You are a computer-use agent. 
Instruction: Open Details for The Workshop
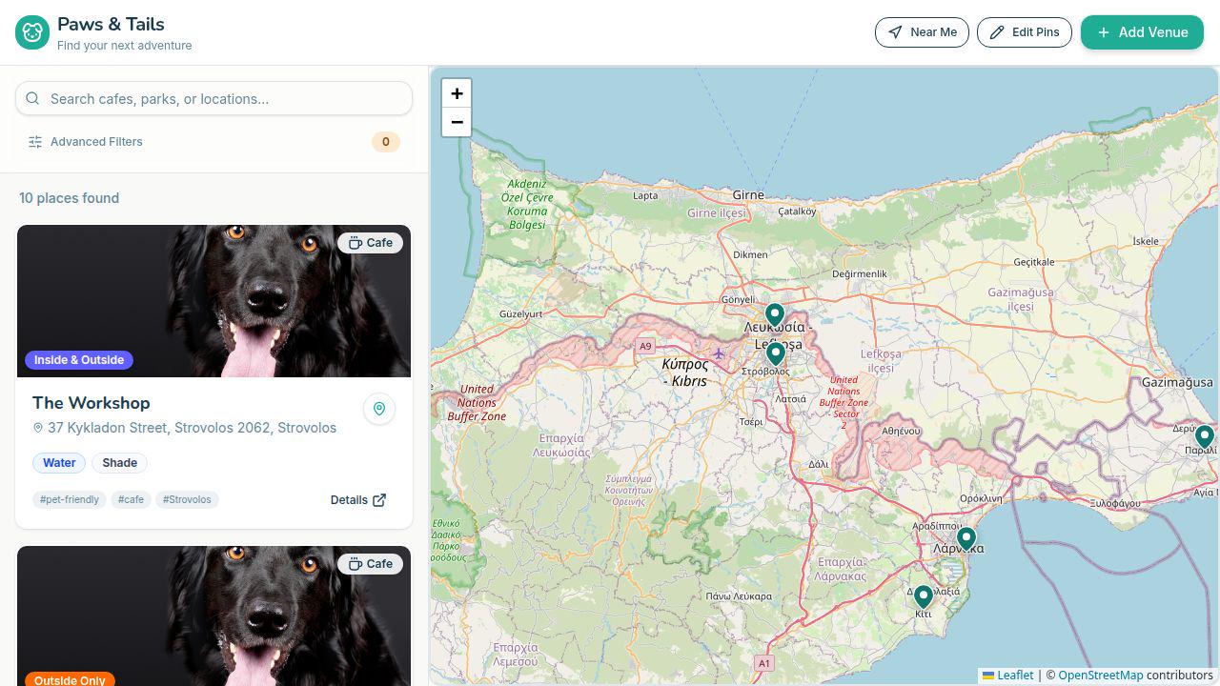coord(357,499)
